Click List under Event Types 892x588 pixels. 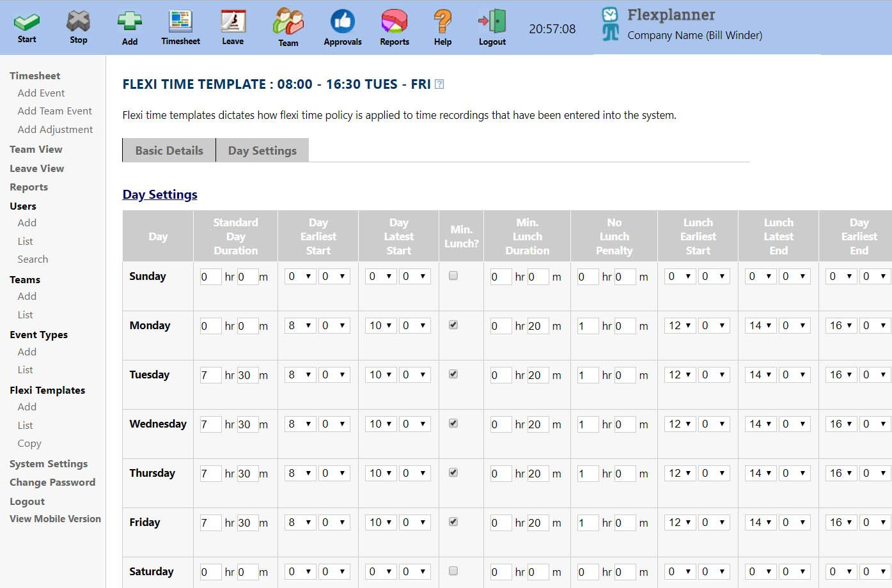(x=25, y=370)
